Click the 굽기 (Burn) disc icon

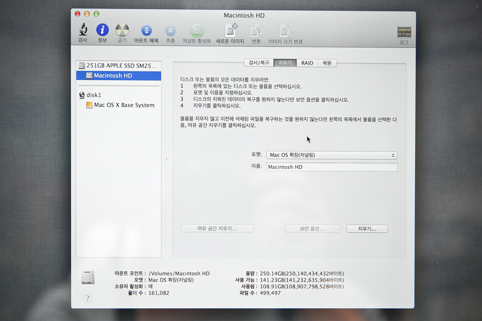click(x=122, y=30)
